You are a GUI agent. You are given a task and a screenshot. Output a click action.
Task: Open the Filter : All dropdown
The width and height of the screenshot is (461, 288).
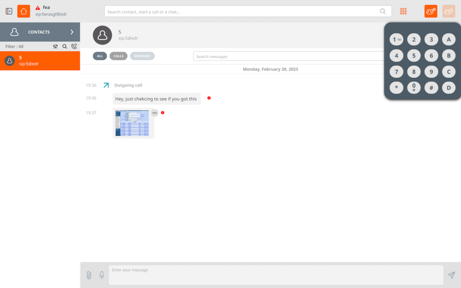coord(16,46)
